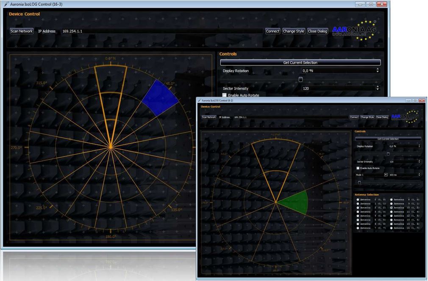Screen dimensions: 428x281
Task: Close Dialog in the 8-2 window
Action: [x=382, y=117]
